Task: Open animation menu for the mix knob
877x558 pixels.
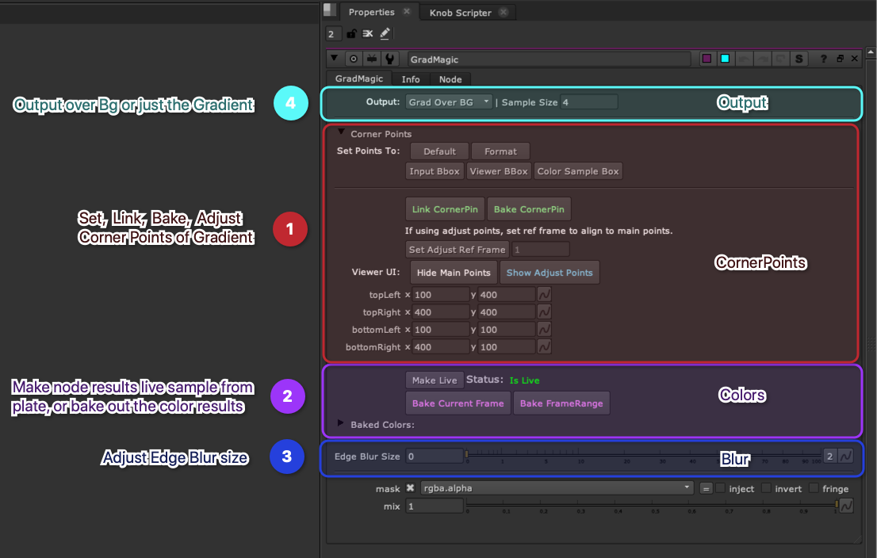Action: 846,506
